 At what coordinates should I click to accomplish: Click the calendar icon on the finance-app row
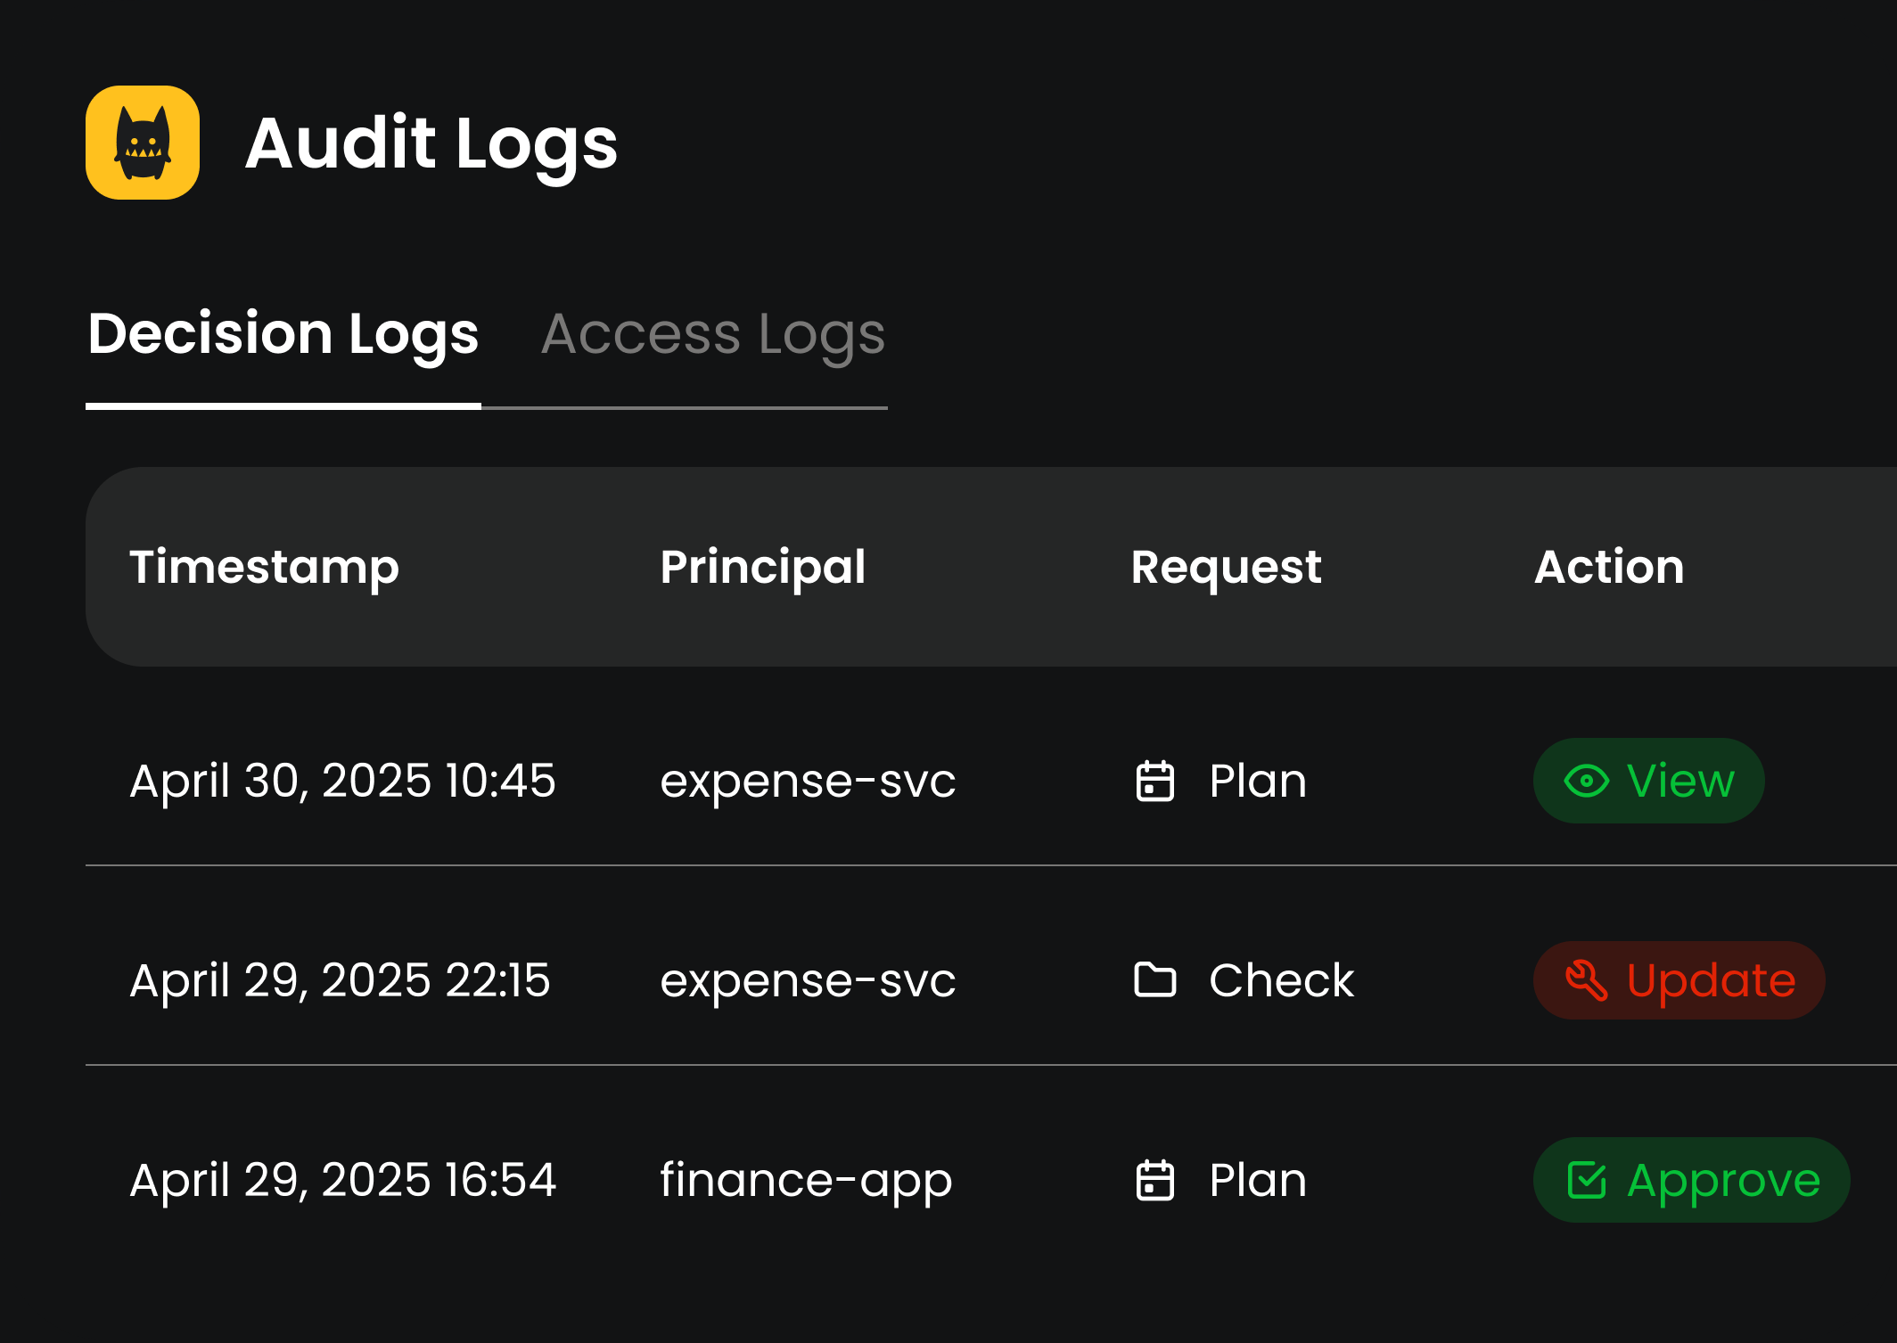(1154, 1178)
